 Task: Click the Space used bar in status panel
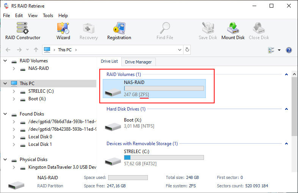(x=128, y=177)
